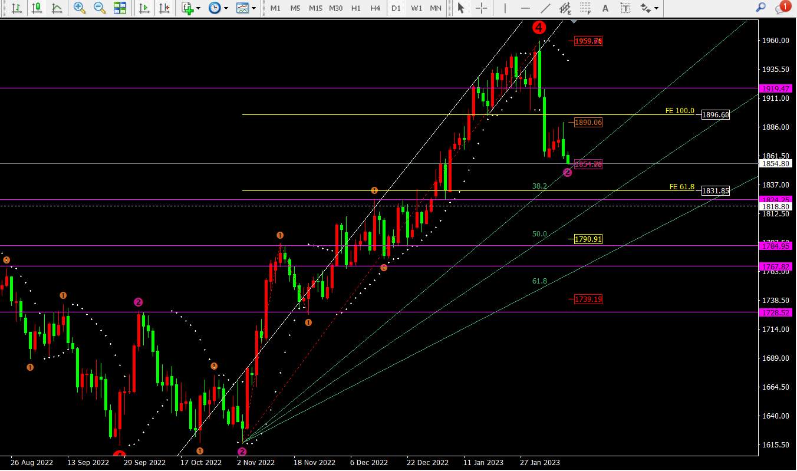The image size is (797, 471).
Task: Select the Fibonacci retracement tool
Action: 585,8
